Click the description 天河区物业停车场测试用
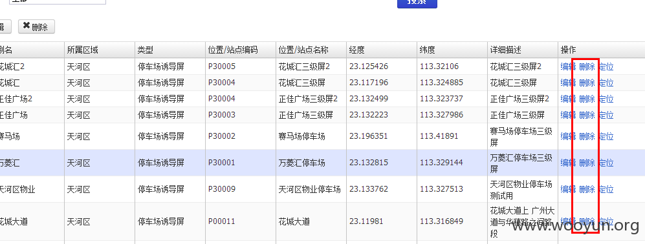 pos(521,189)
